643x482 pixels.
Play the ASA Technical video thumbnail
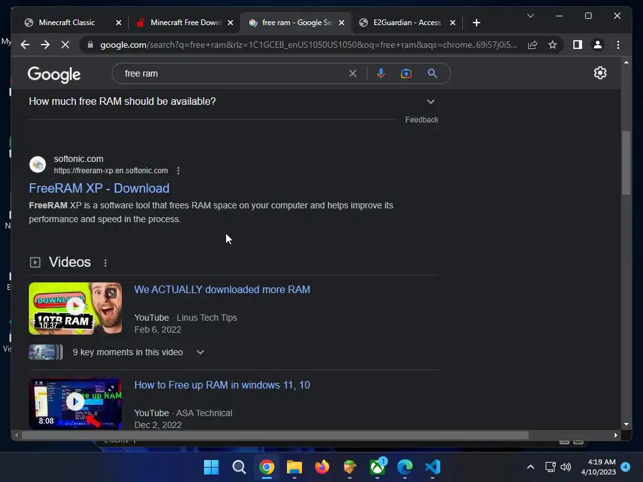click(x=75, y=404)
